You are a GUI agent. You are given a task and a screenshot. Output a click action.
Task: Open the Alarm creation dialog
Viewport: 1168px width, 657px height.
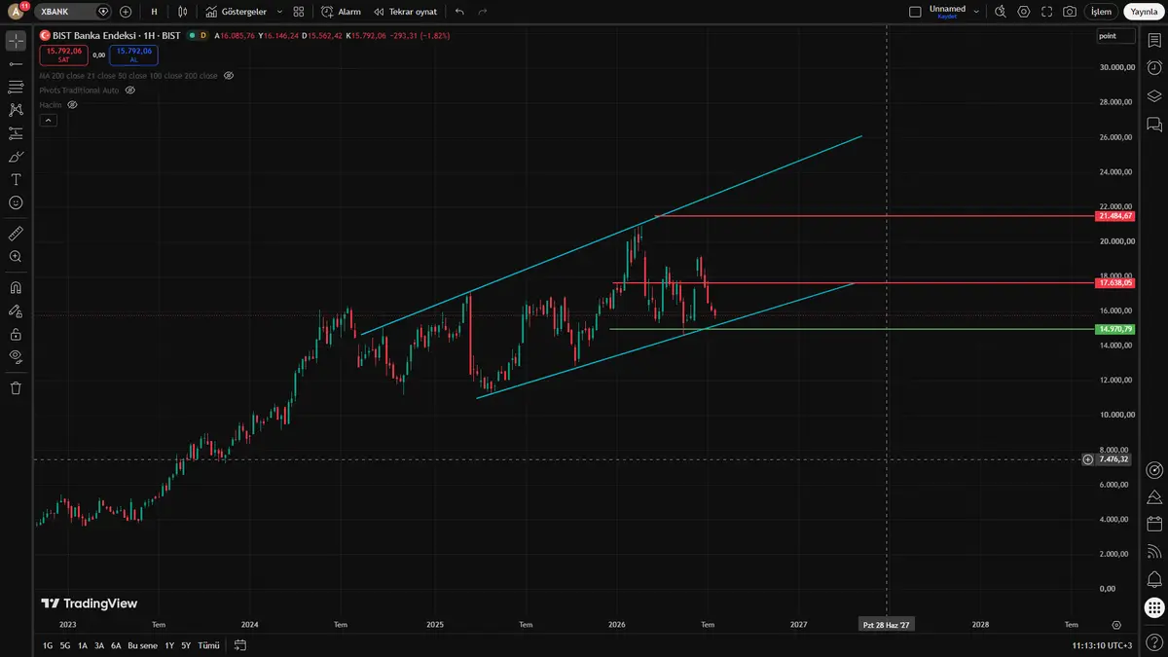pos(341,12)
